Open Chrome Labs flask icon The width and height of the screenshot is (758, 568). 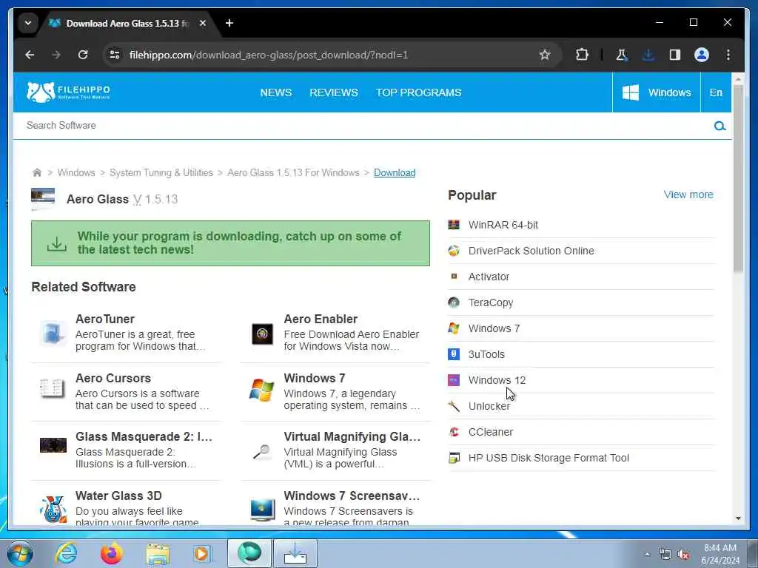pyautogui.click(x=622, y=55)
